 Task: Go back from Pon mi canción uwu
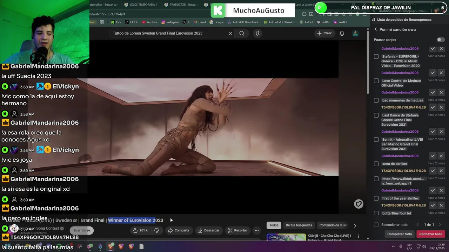(x=375, y=29)
